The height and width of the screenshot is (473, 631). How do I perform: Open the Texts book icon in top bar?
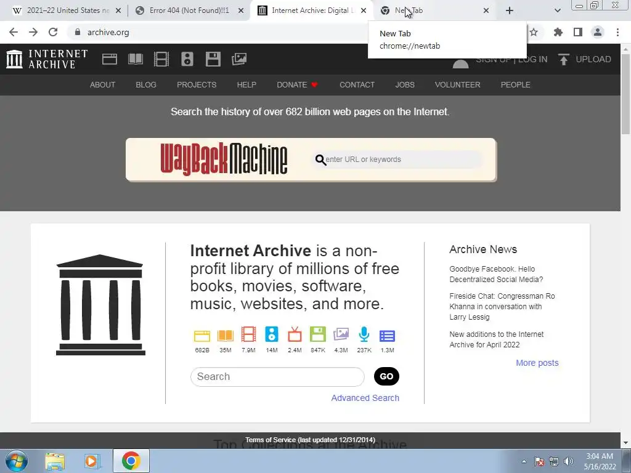coord(136,59)
